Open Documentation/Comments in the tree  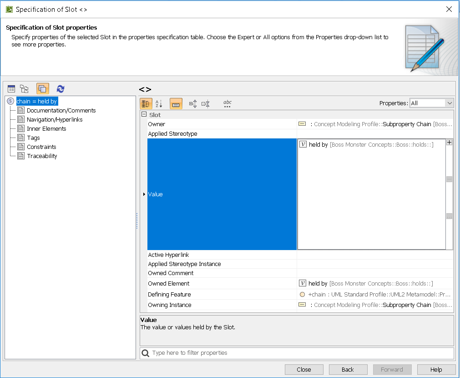pyautogui.click(x=61, y=110)
